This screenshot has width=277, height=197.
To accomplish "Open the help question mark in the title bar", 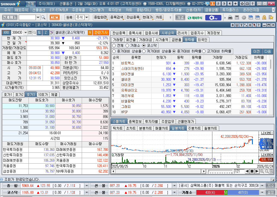I will click(x=253, y=4).
